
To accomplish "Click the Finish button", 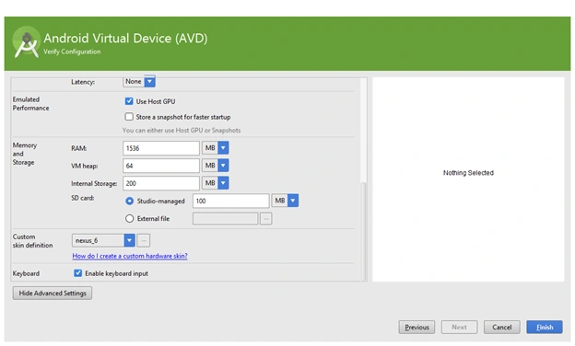I will pyautogui.click(x=545, y=327).
